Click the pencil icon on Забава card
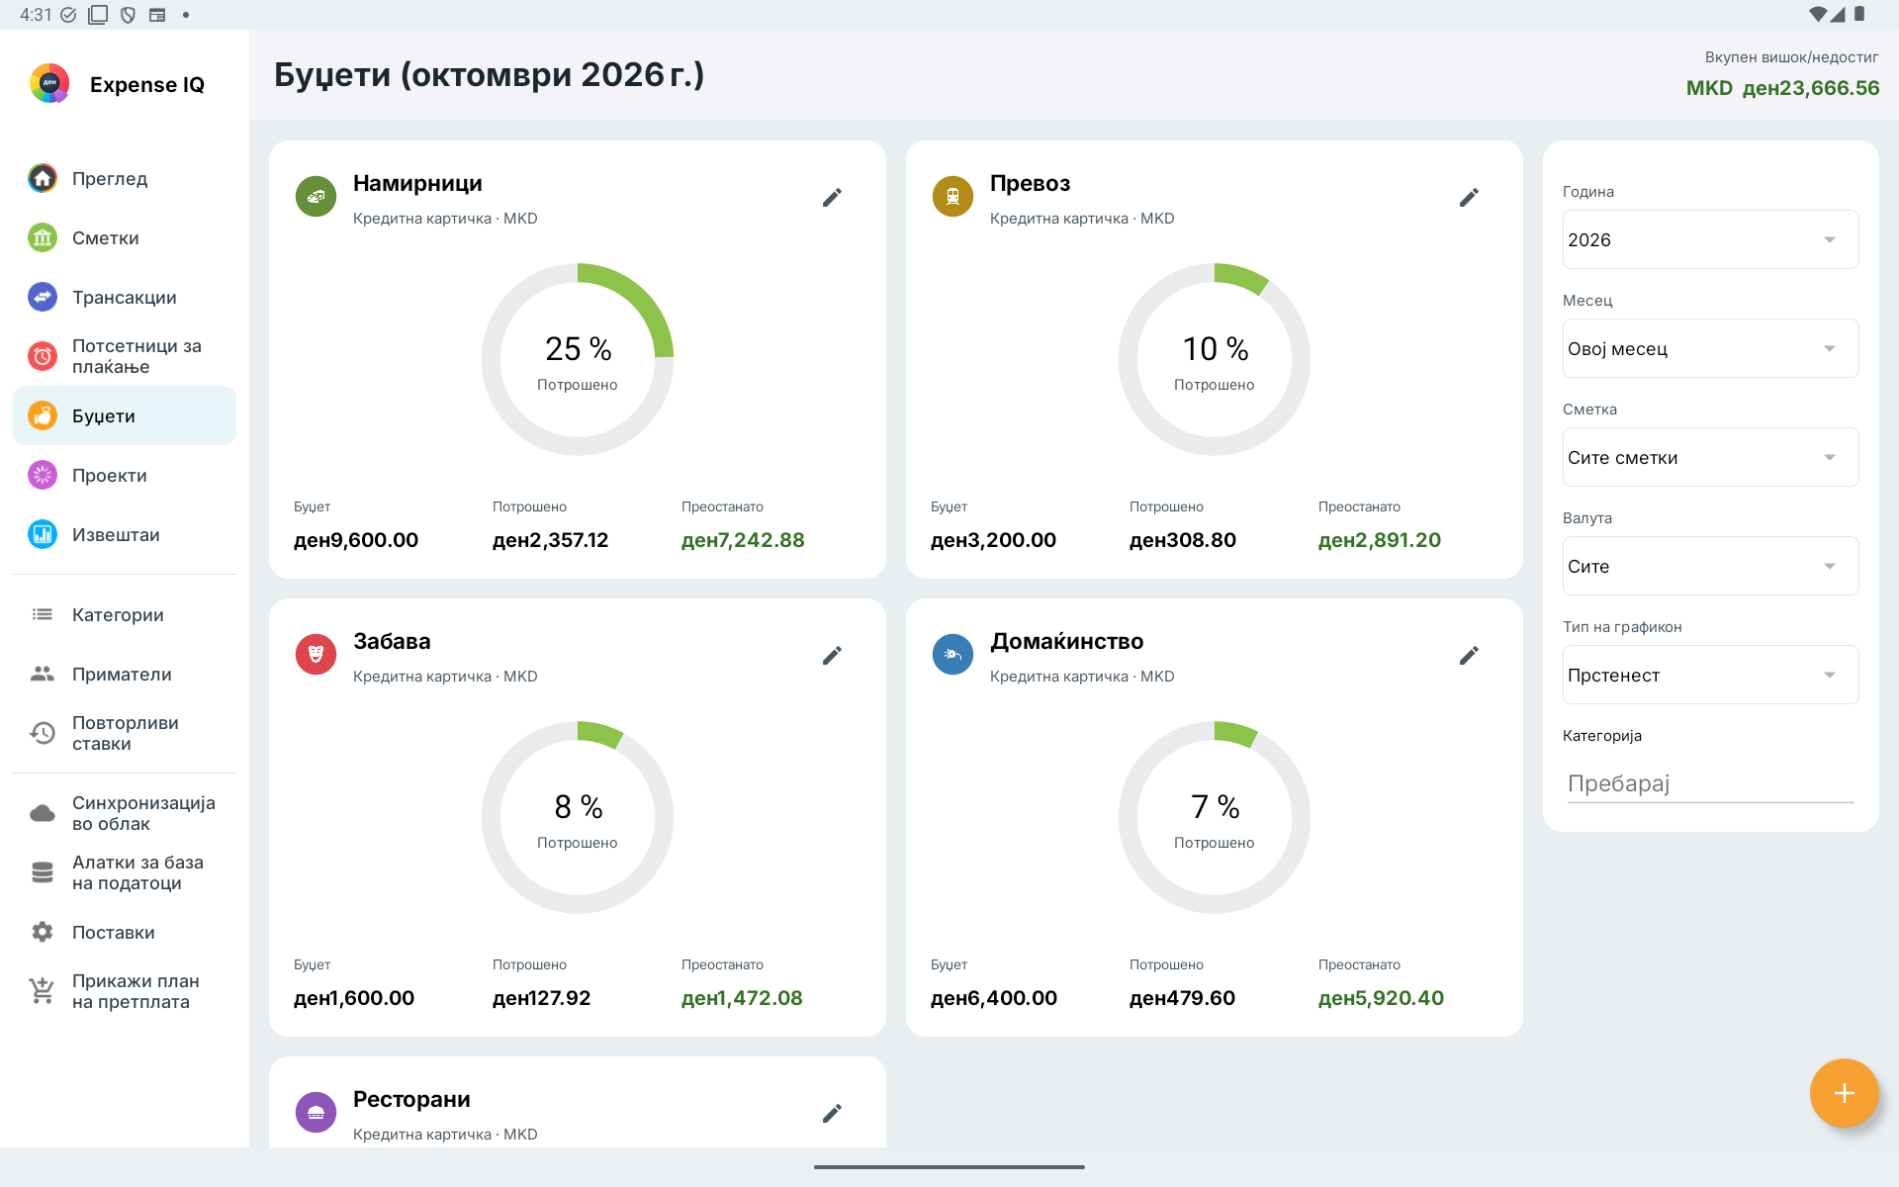The height and width of the screenshot is (1187, 1899). [x=832, y=656]
